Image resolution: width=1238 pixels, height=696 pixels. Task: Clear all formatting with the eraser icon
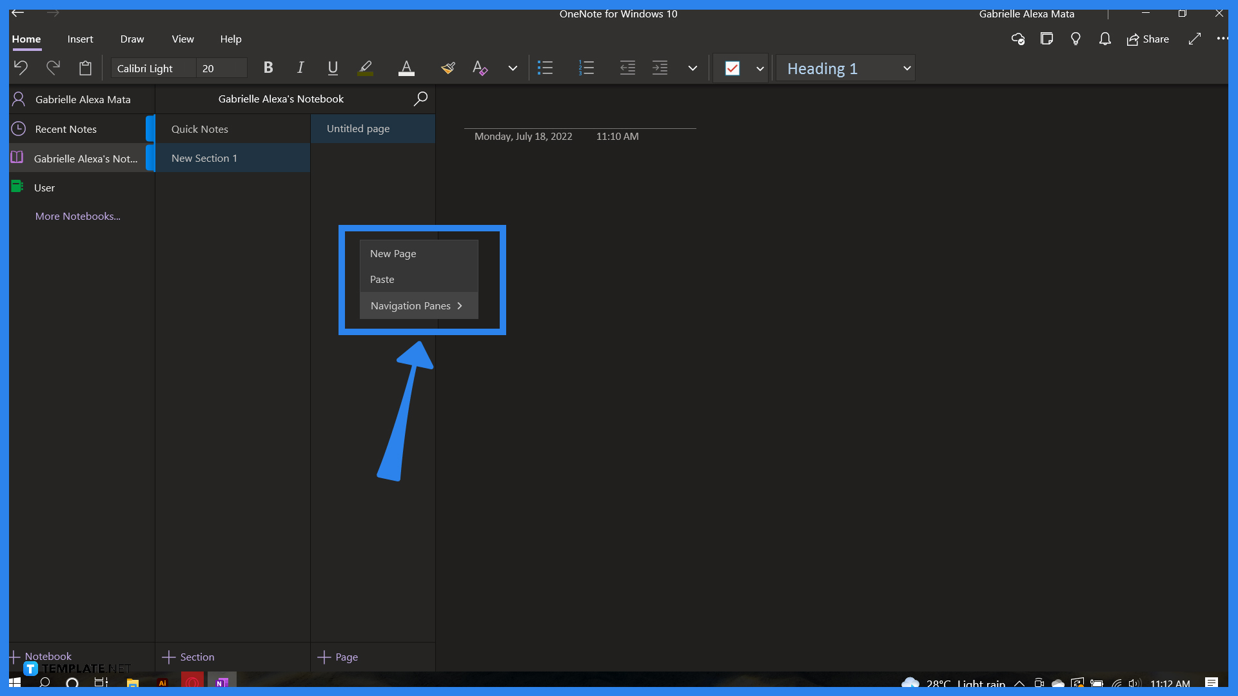coord(480,68)
